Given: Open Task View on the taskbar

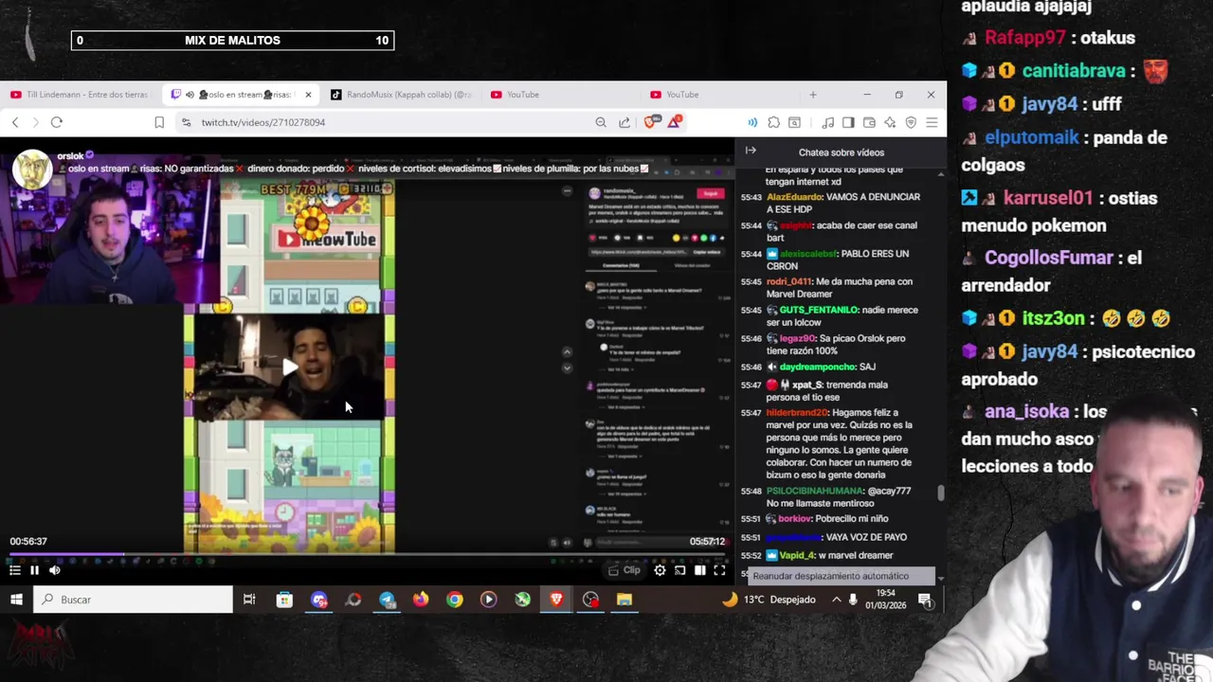Looking at the screenshot, I should [249, 600].
